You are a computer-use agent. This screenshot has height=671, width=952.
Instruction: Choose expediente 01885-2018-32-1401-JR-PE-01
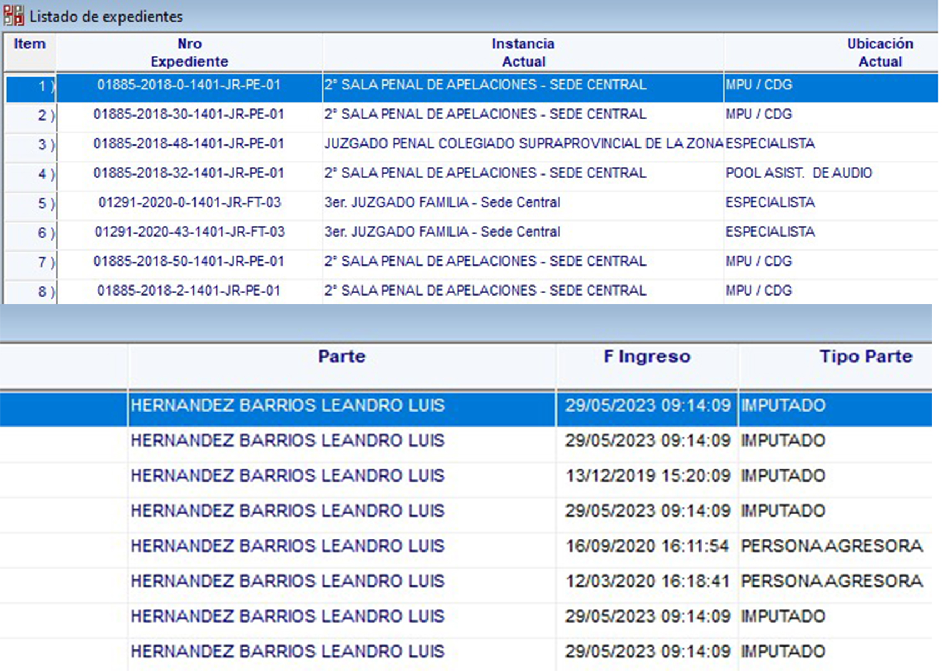tap(189, 173)
